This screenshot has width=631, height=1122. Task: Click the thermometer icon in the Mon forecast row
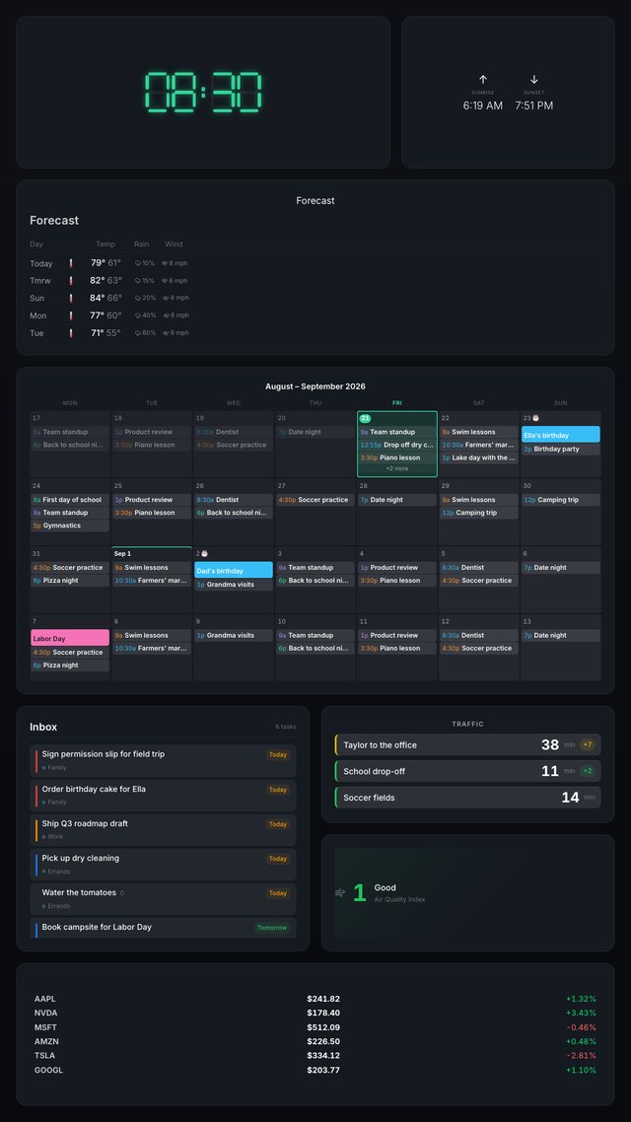tap(71, 316)
